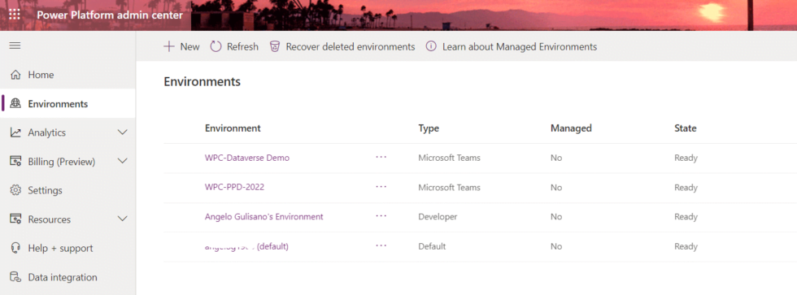The height and width of the screenshot is (295, 797).
Task: Open Angelo Gulisano's Environment link
Action: (263, 217)
